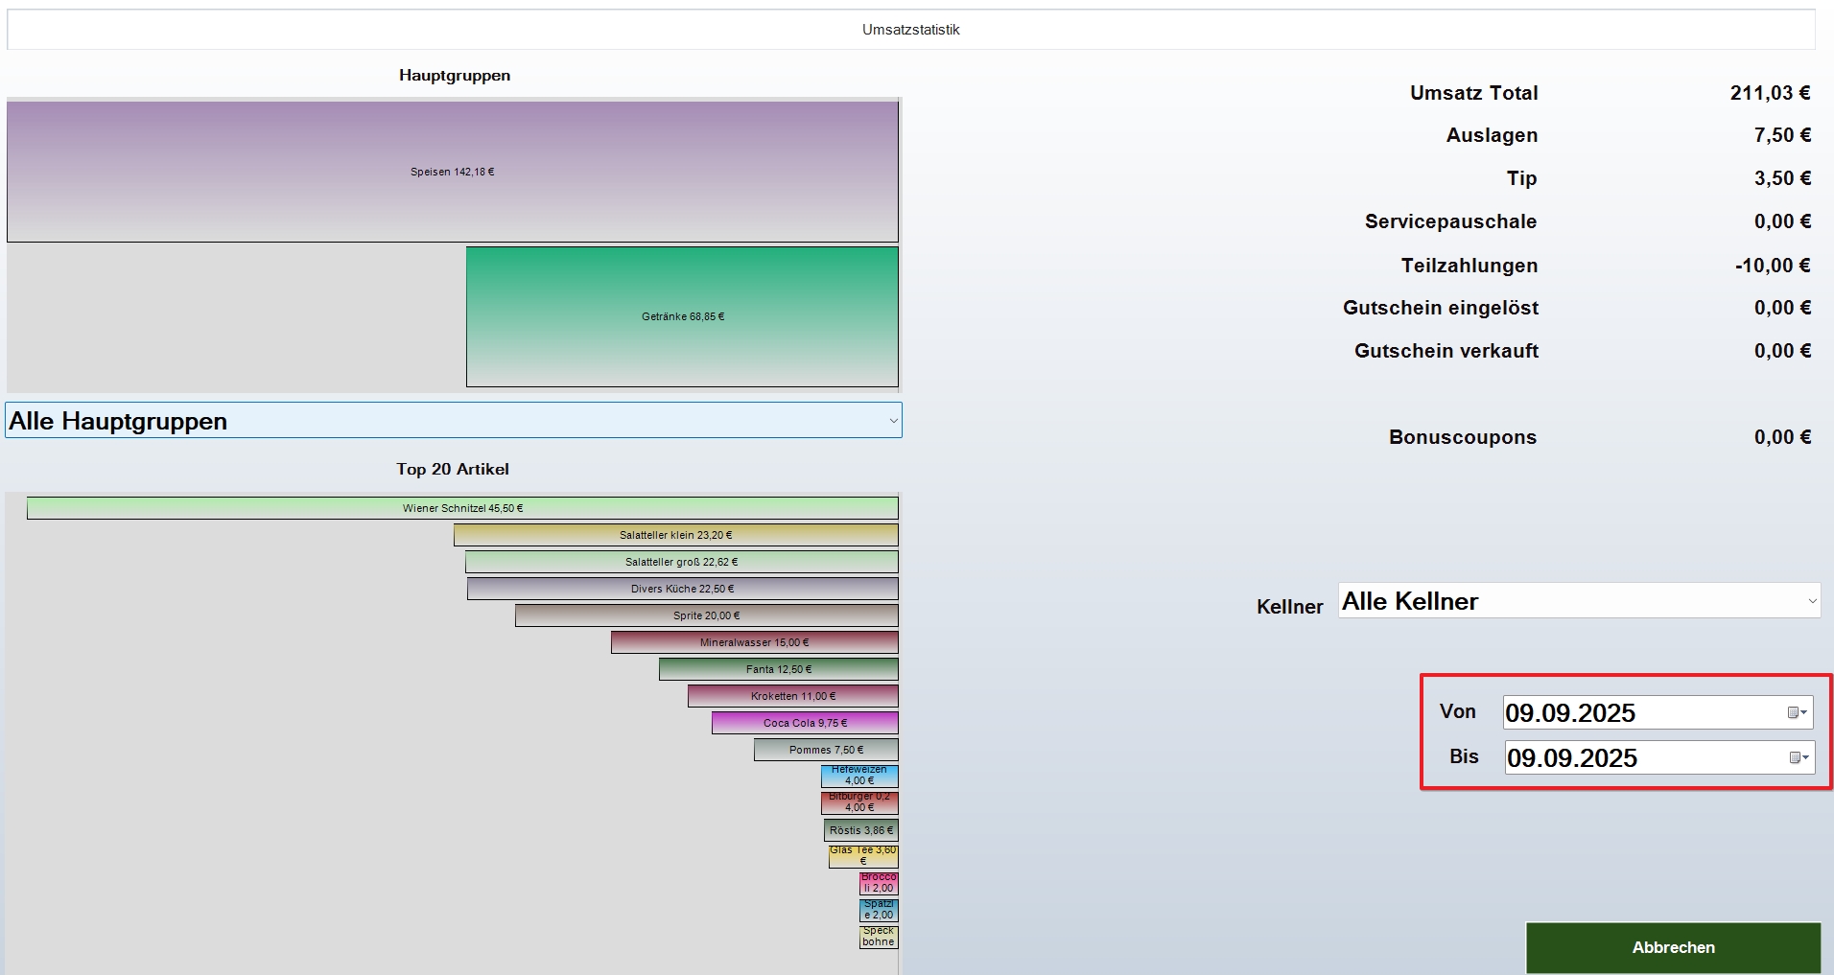Open the Bis date calendar picker icon
The width and height of the screenshot is (1834, 975).
(x=1799, y=757)
